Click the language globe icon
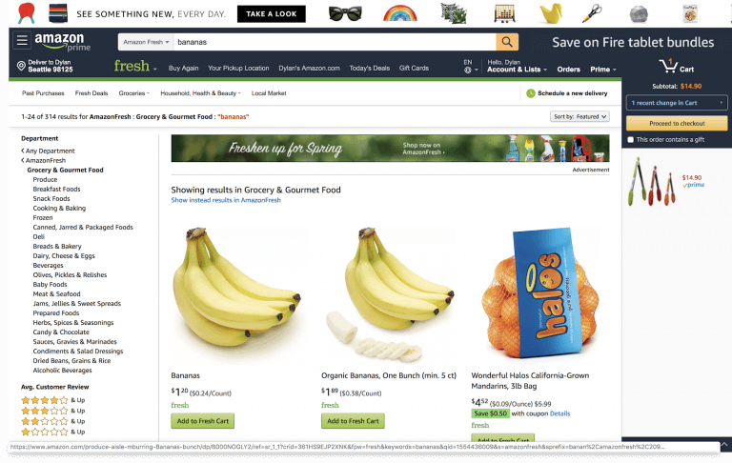This screenshot has width=732, height=463. (x=468, y=70)
